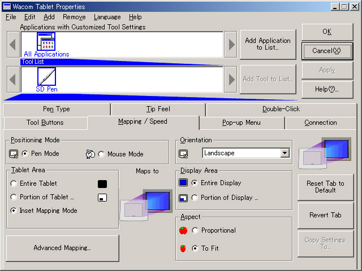This screenshot has height=271, width=362.
Task: Click the Orientation tablet-monitor preview image
Action: pyautogui.click(x=325, y=153)
